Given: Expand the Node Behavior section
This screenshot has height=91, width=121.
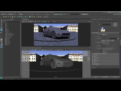Looking at the screenshot, I should pyautogui.click(x=105, y=61).
